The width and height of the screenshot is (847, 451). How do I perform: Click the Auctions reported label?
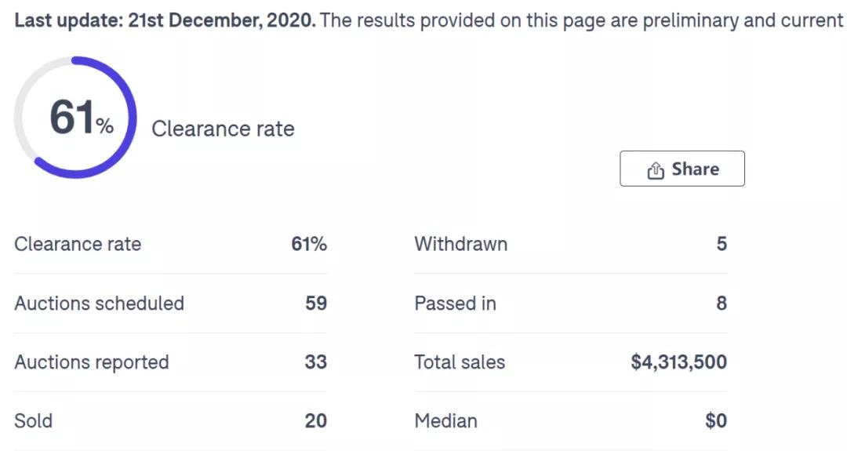tap(92, 362)
